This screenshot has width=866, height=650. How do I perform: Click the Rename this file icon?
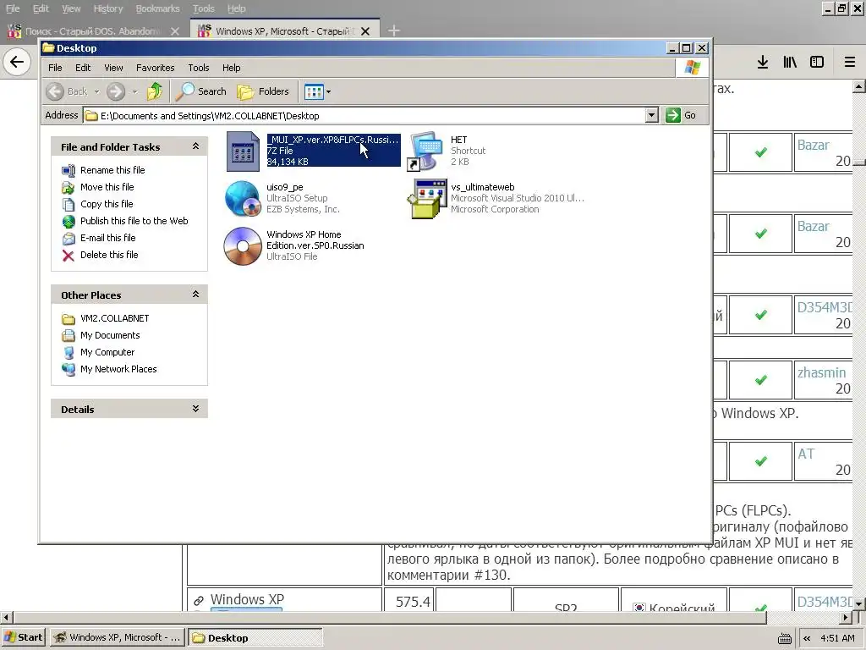pos(68,170)
